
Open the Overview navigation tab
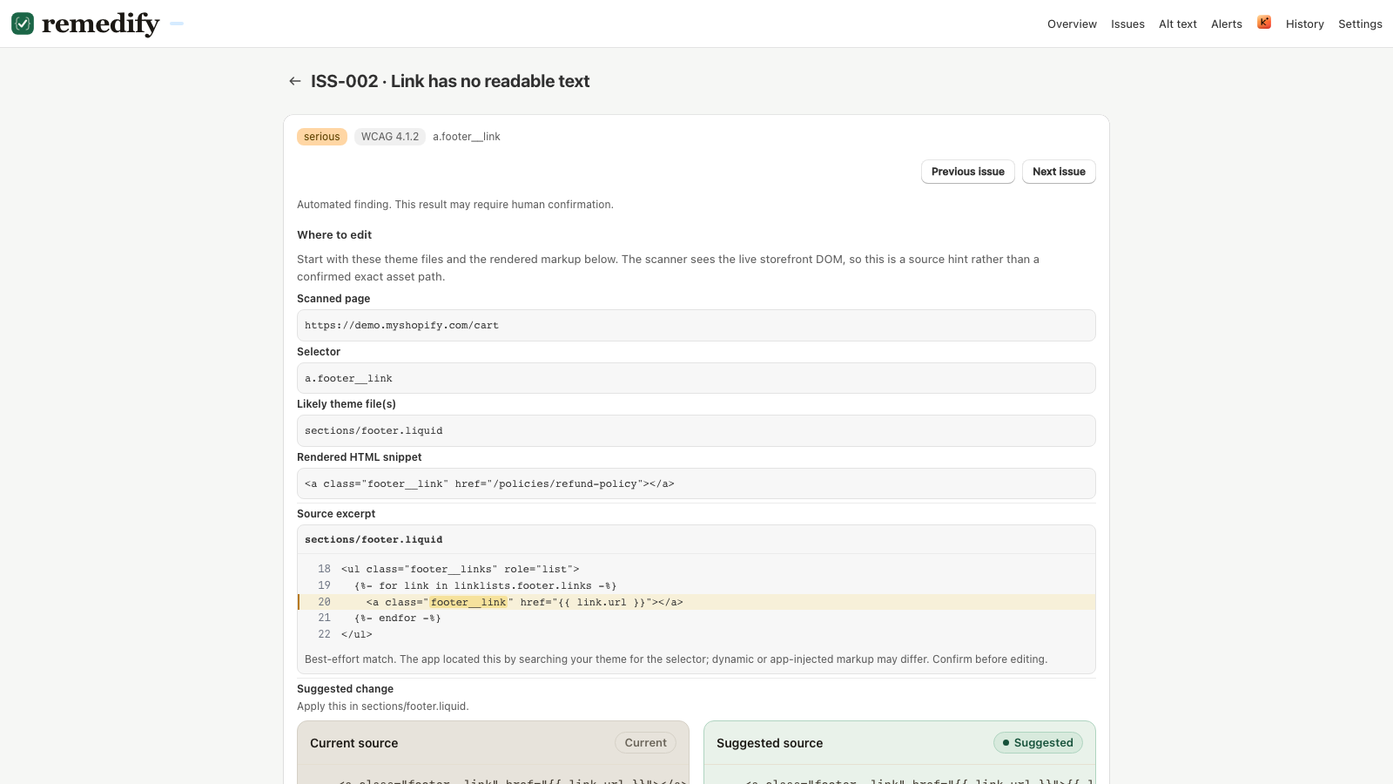1072,24
